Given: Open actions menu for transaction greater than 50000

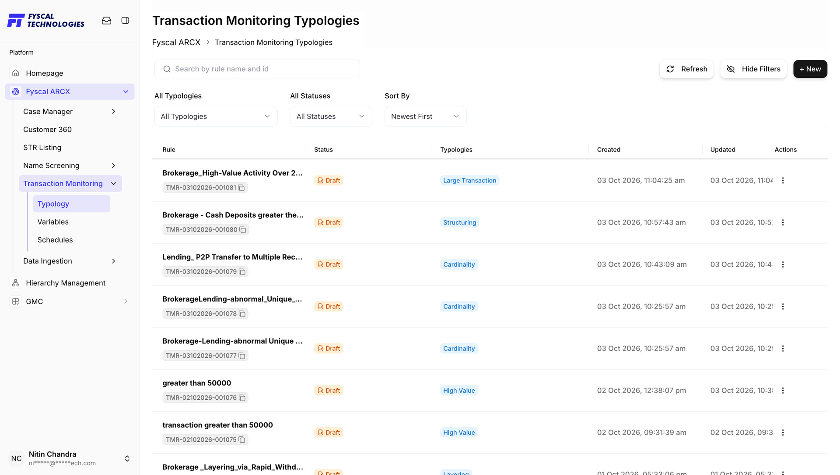Looking at the screenshot, I should coord(783,433).
